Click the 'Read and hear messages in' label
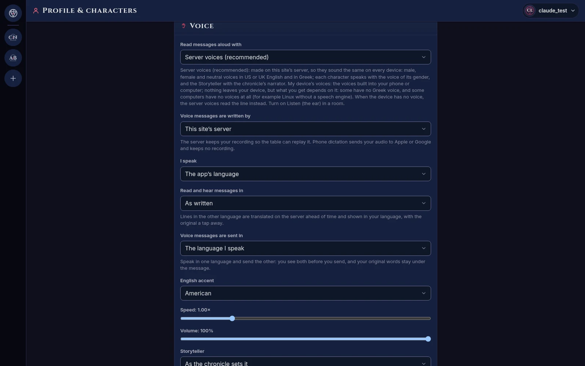The width and height of the screenshot is (585, 366). point(212,191)
